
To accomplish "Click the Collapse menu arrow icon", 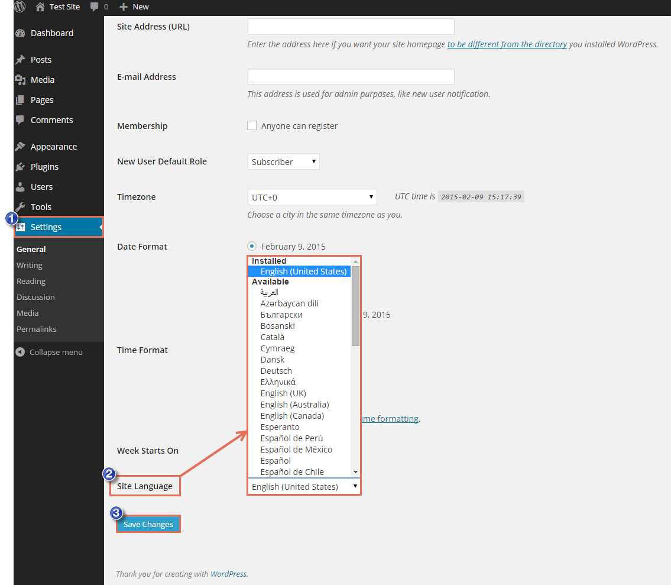I will 20,353.
